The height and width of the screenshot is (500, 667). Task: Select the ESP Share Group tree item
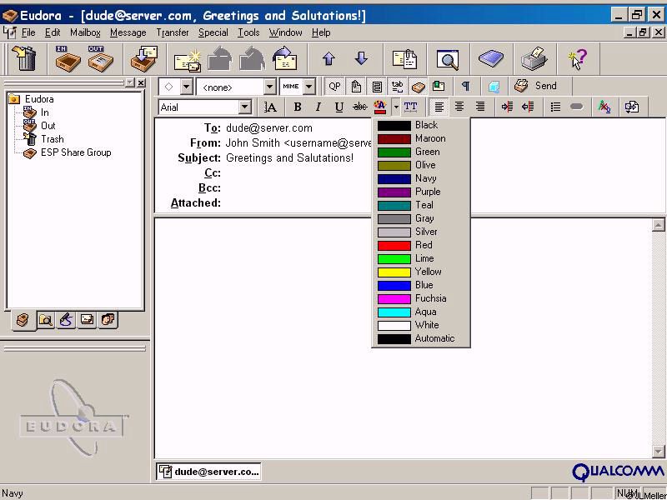76,152
